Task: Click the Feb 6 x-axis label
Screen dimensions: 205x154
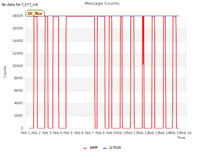Action: [79, 133]
